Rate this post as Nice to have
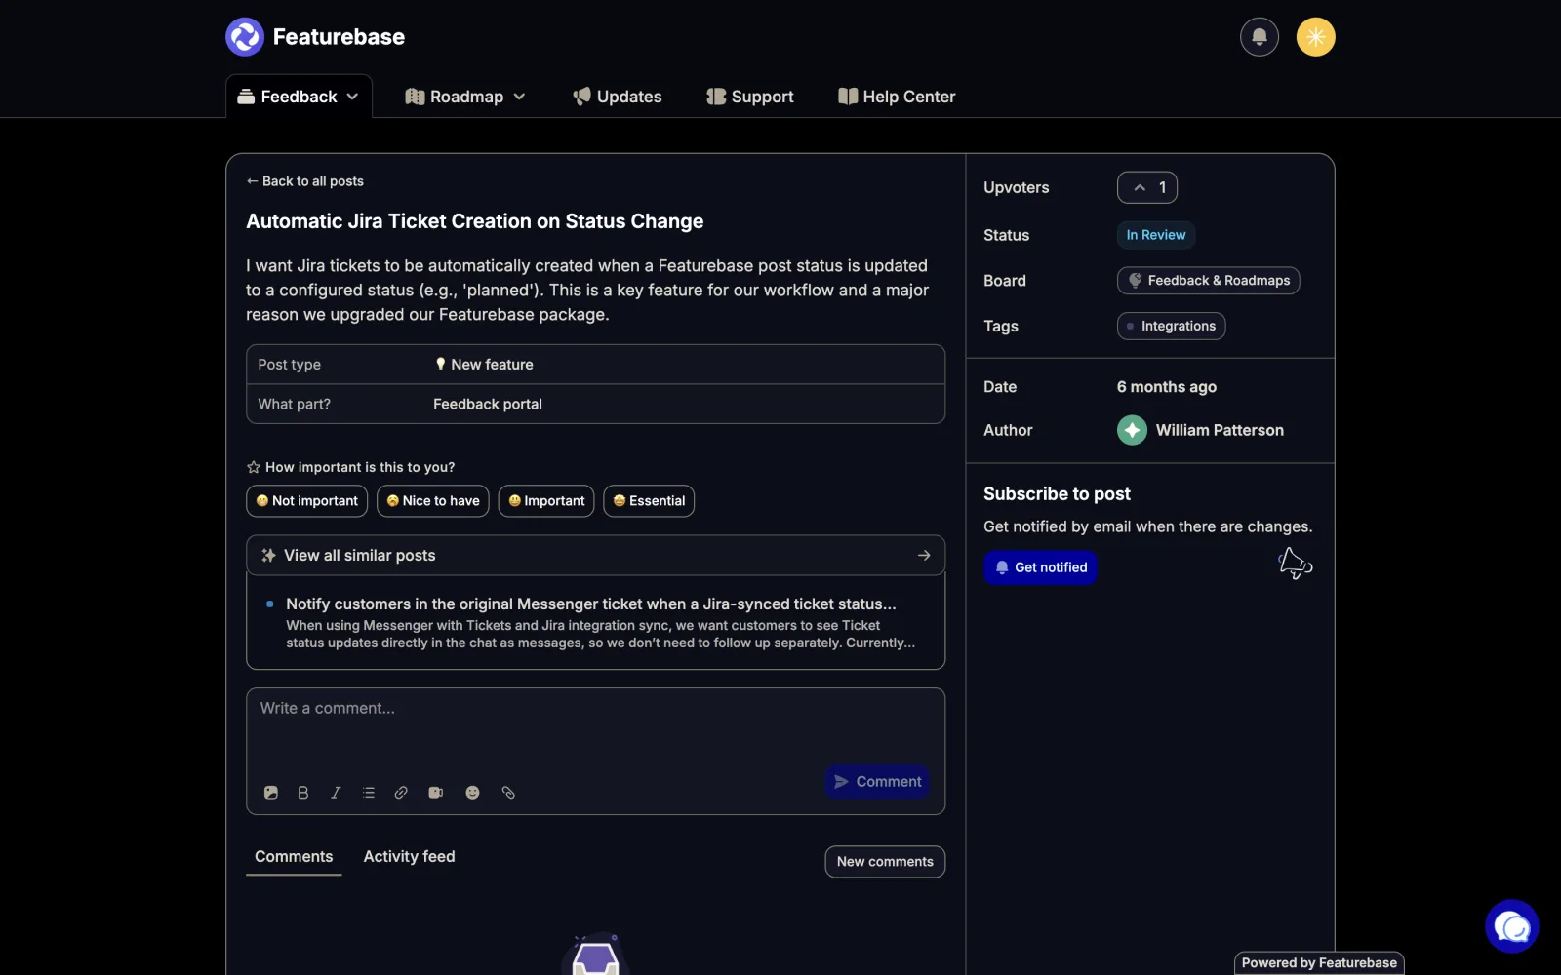 433,501
